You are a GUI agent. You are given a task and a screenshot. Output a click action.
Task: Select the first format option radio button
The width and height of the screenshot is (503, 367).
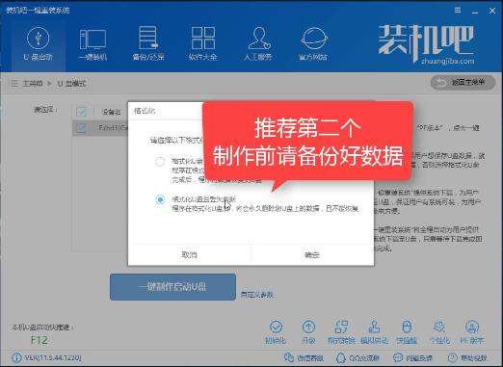pyautogui.click(x=160, y=161)
